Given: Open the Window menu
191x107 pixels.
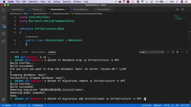Looking at the screenshot, I should 77,1.
